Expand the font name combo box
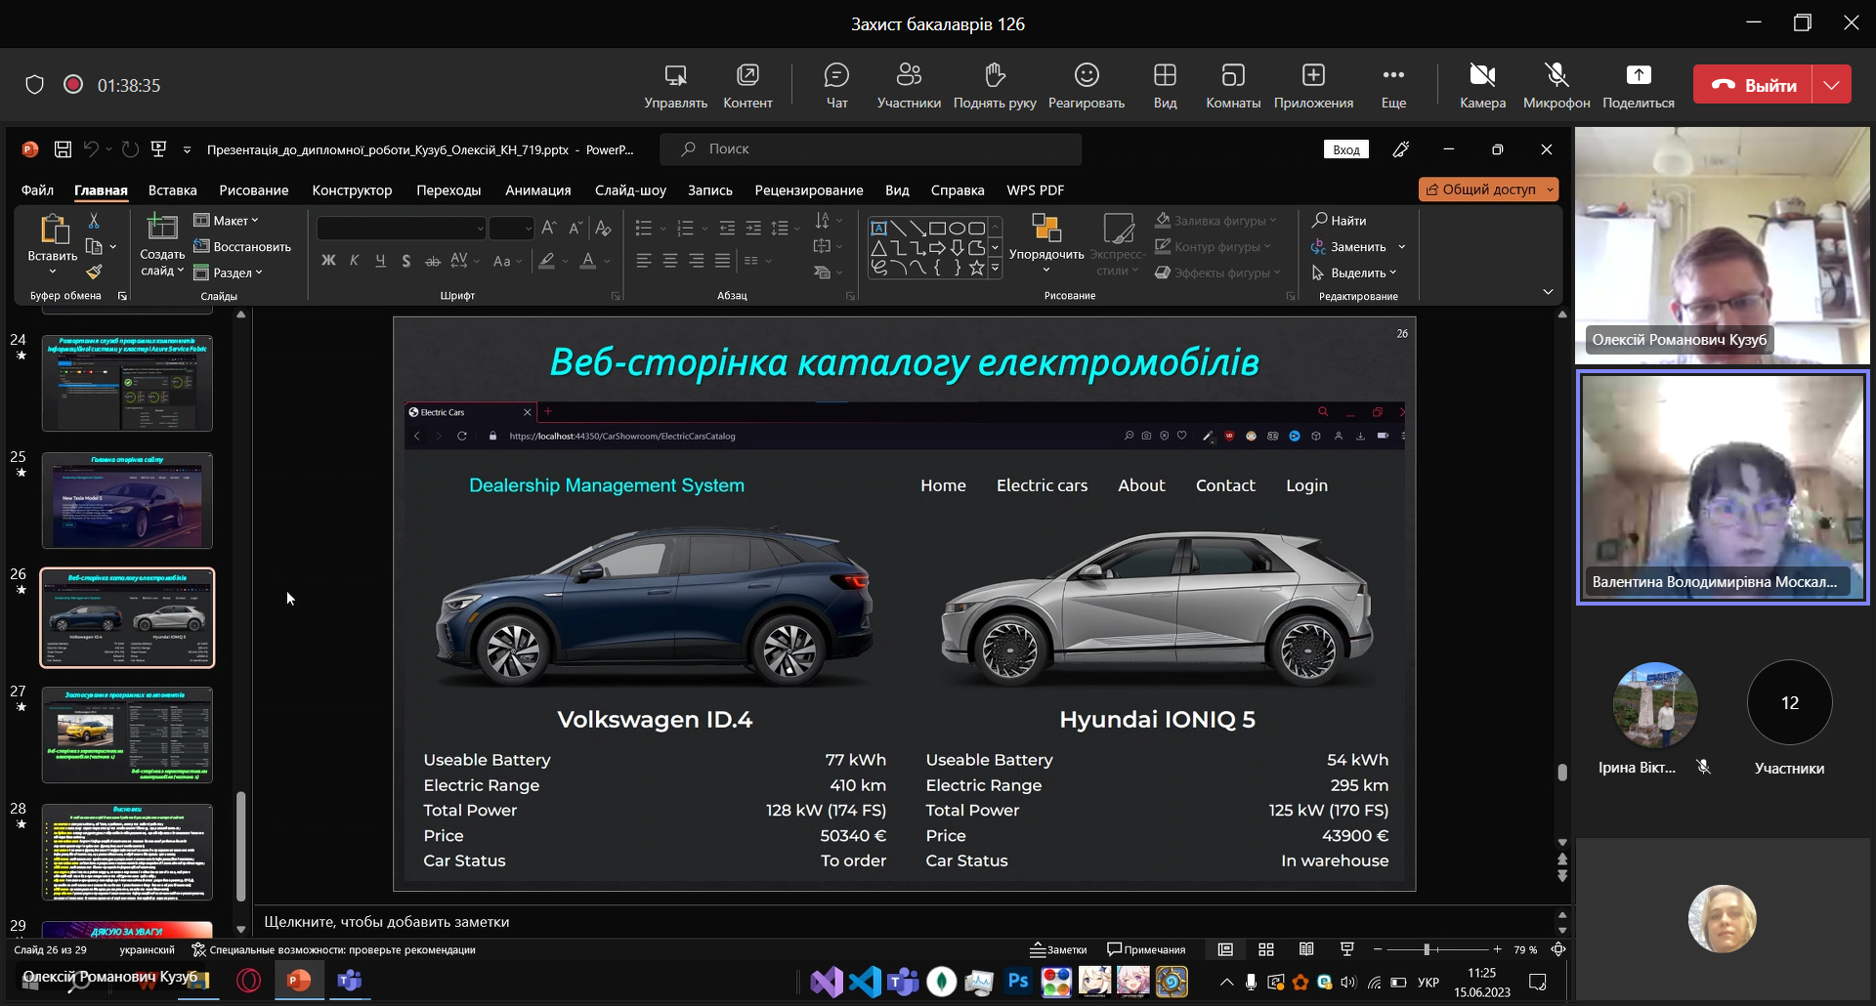 click(480, 229)
